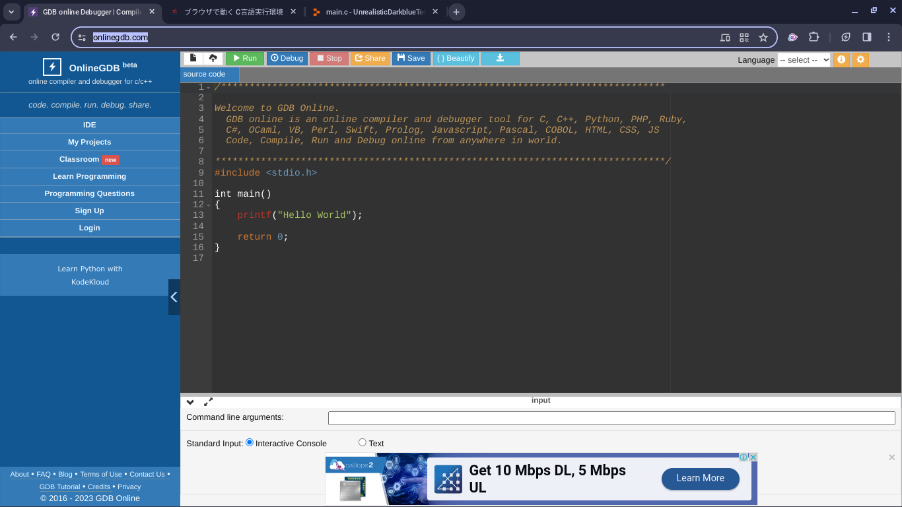This screenshot has width=902, height=507.
Task: Fold the comment block at line 1
Action: coord(209,88)
